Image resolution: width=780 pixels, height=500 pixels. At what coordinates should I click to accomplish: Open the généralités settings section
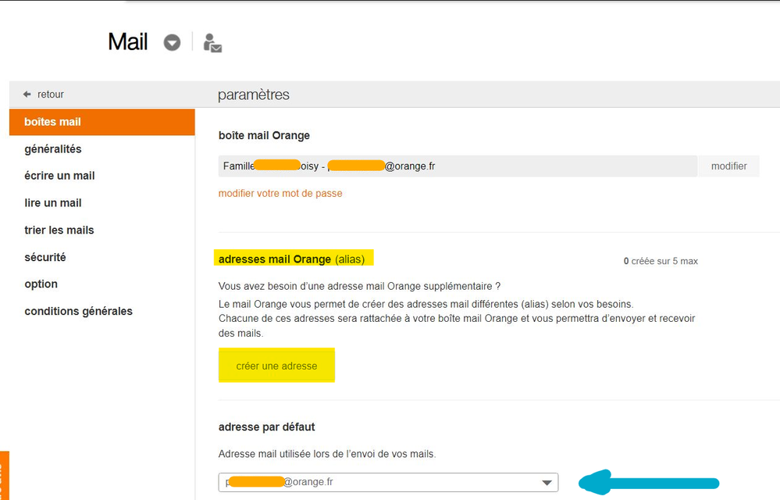(x=53, y=148)
